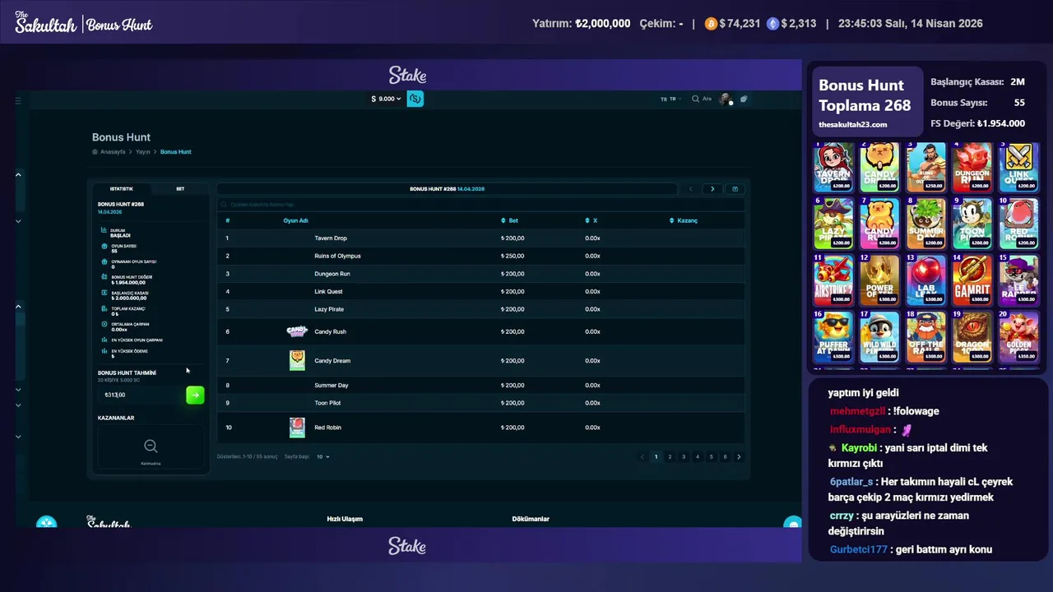
Task: Click the round cyan icon at bottom left
Action: (47, 522)
